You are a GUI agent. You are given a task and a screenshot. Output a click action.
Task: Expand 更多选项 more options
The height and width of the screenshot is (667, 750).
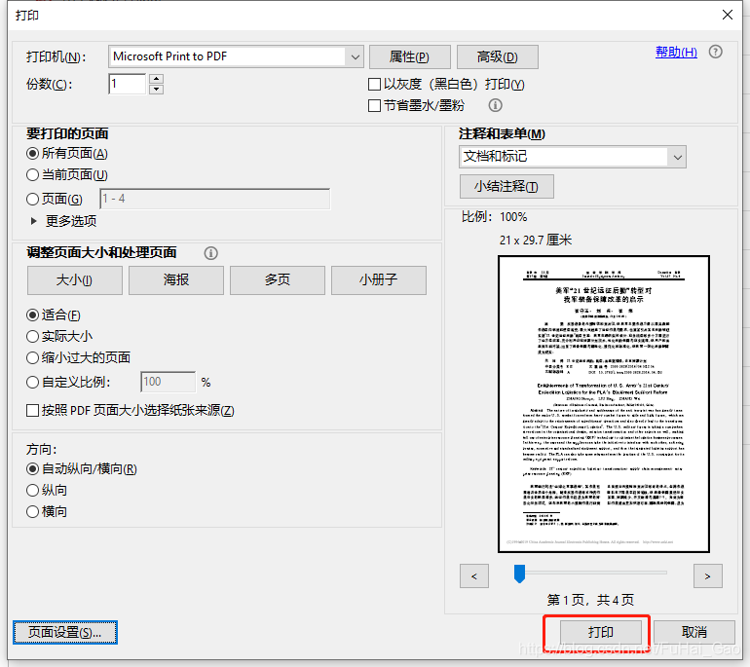click(x=64, y=221)
